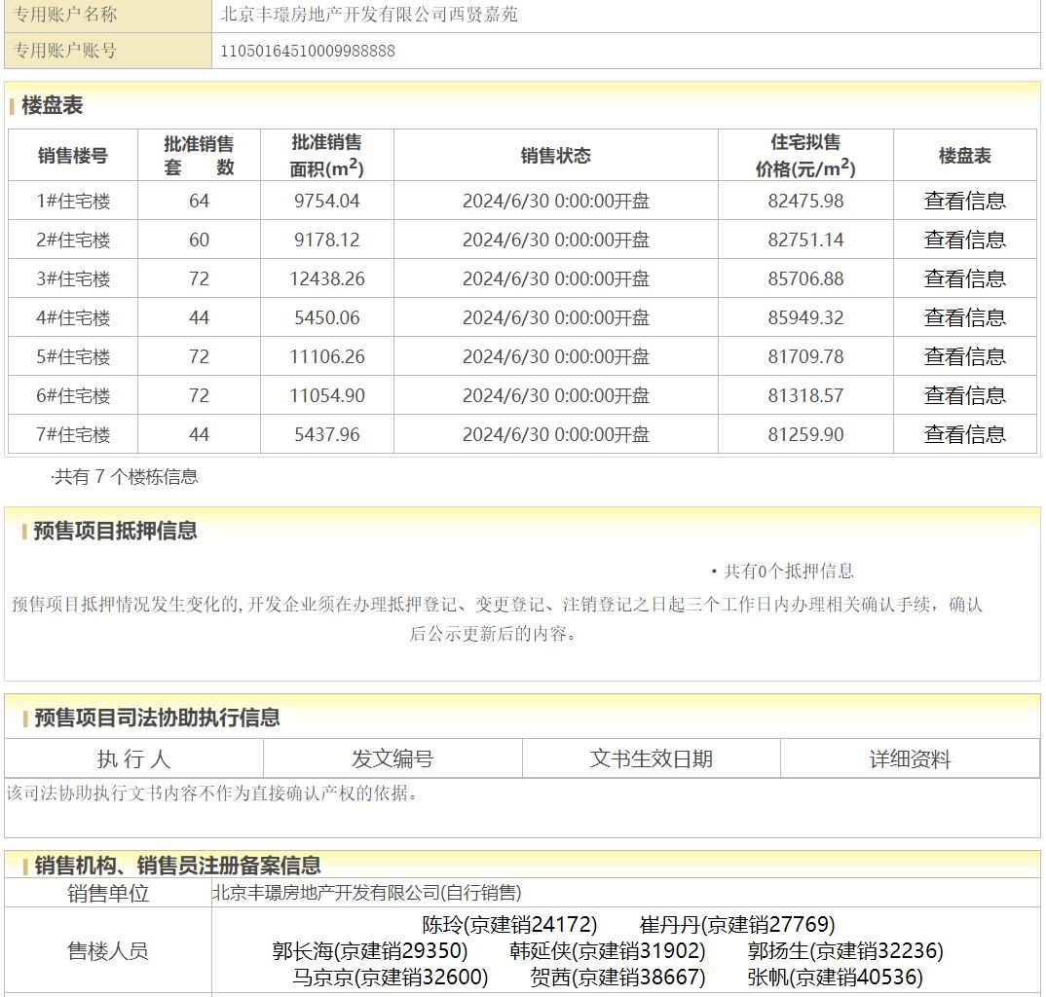
Task: Select the 1#住宅楼 building cell
Action: [73, 201]
